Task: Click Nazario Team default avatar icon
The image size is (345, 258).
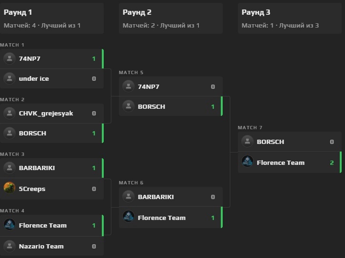Action: [x=10, y=246]
